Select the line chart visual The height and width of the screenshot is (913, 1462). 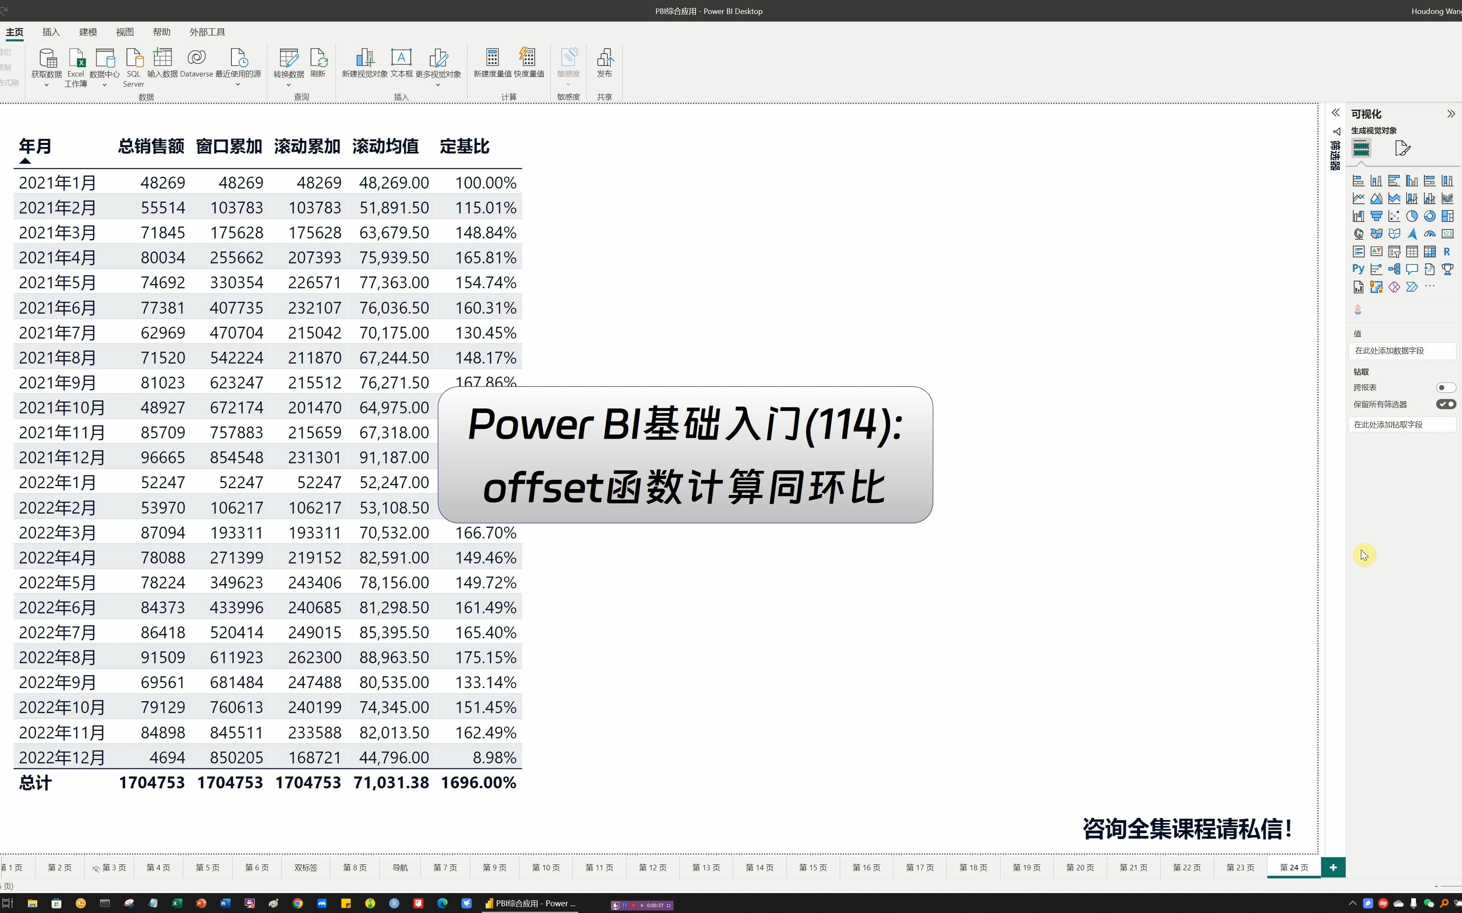point(1358,198)
